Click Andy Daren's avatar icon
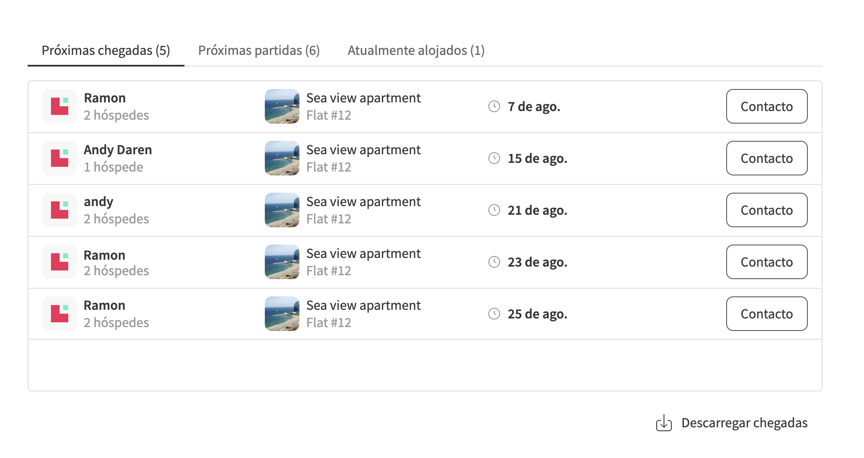 point(59,158)
